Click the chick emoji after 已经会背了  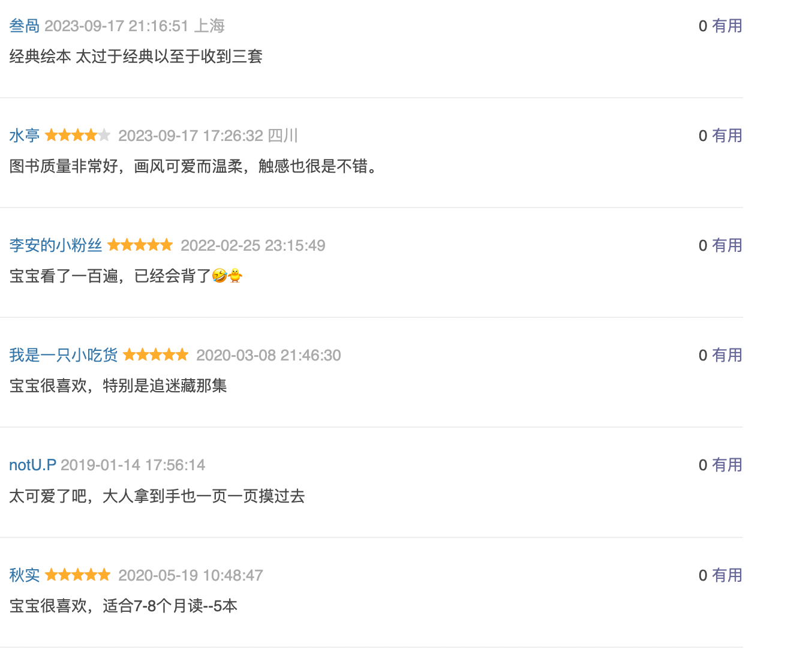click(x=235, y=276)
